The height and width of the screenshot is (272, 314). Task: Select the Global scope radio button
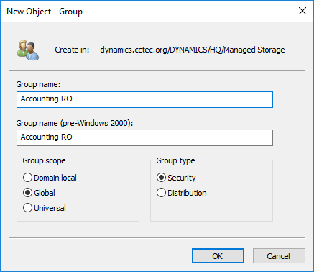click(27, 193)
